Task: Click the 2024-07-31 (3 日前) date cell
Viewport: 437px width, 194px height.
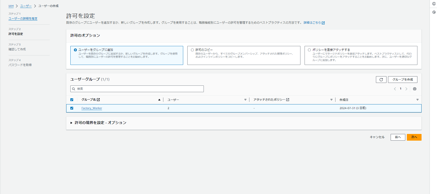Action: click(x=353, y=108)
